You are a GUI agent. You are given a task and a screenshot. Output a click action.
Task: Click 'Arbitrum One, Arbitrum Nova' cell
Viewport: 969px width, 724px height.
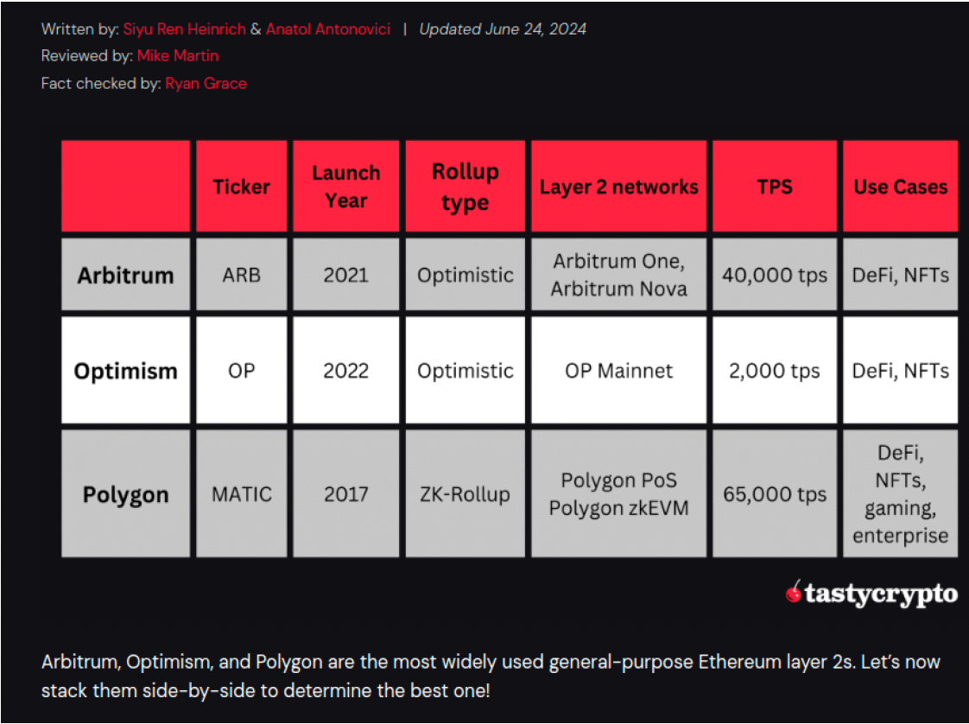[618, 275]
